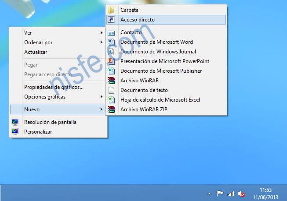The width and height of the screenshot is (287, 201).
Task: Open the Action Center flag icon
Action: (220, 194)
